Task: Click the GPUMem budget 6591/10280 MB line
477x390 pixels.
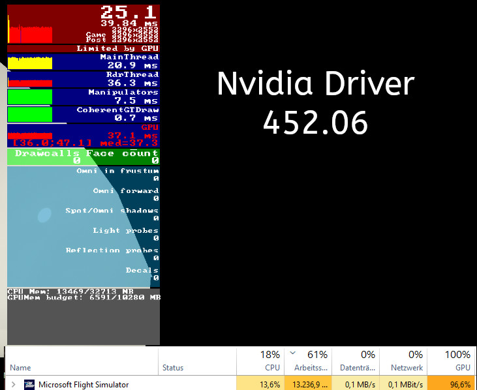Action: 84,297
